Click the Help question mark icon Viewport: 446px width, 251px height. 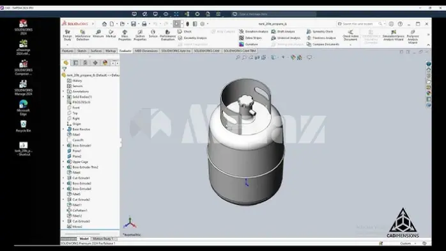pos(400,24)
